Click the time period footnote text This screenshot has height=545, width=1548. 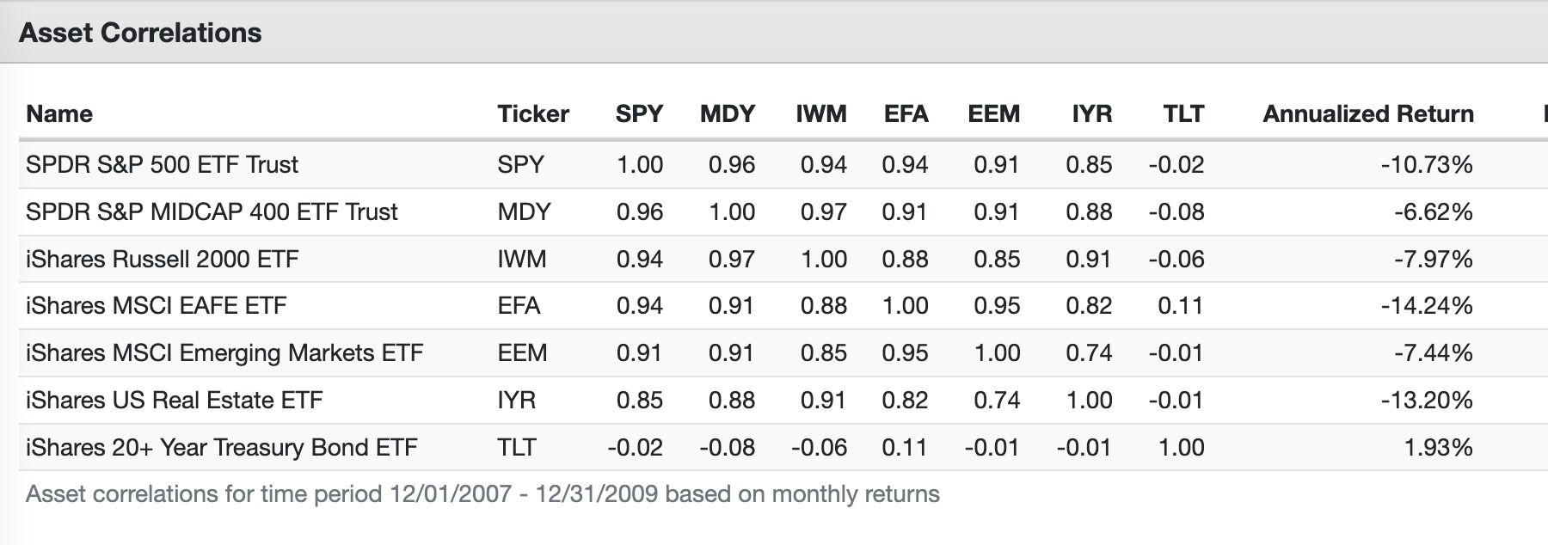482,494
